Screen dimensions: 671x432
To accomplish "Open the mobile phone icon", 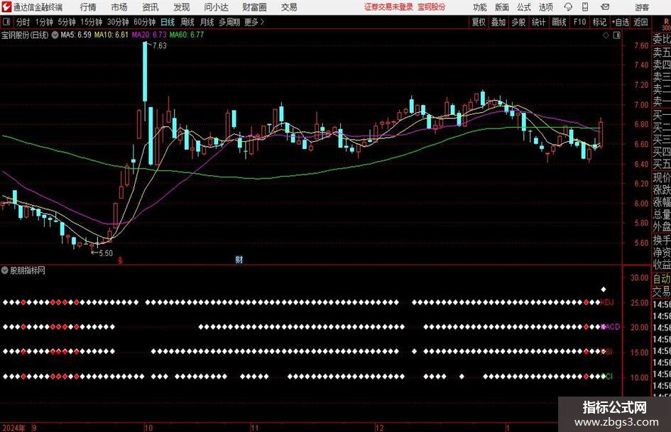I will 585,7.
